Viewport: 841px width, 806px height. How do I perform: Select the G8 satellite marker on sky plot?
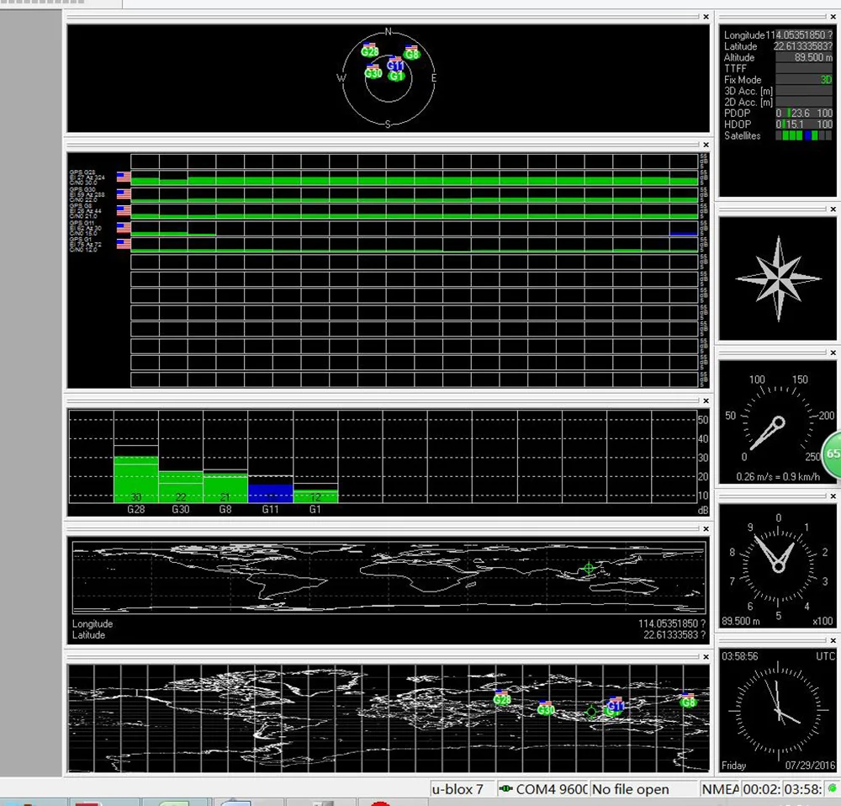point(411,53)
